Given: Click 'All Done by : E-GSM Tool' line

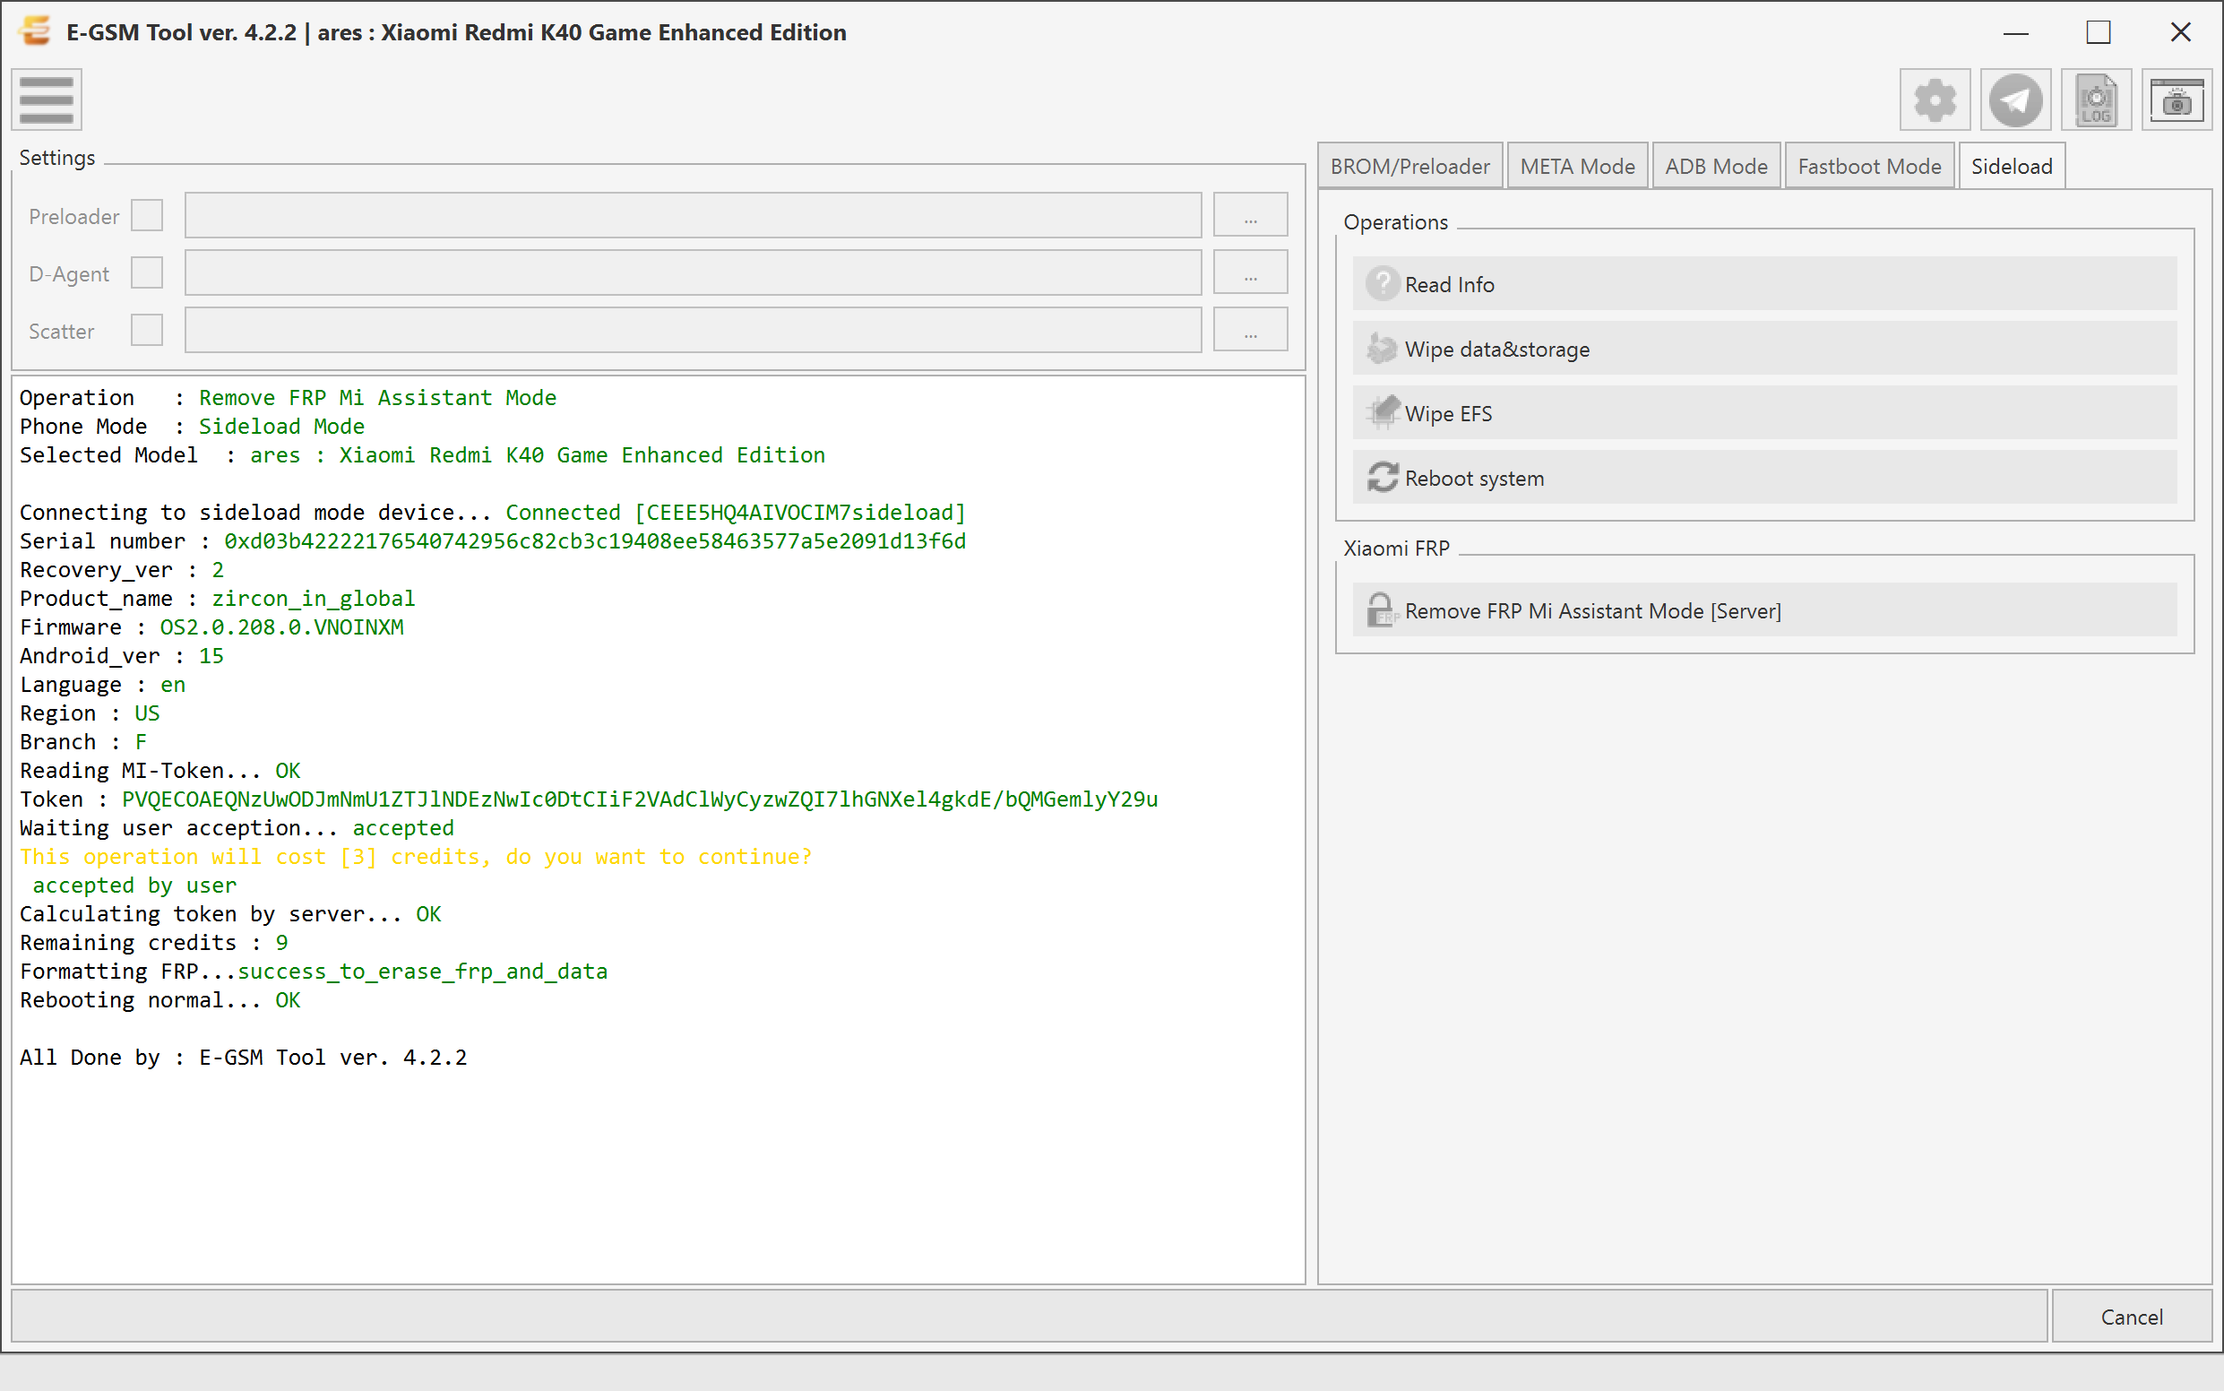Looking at the screenshot, I should tap(243, 1058).
